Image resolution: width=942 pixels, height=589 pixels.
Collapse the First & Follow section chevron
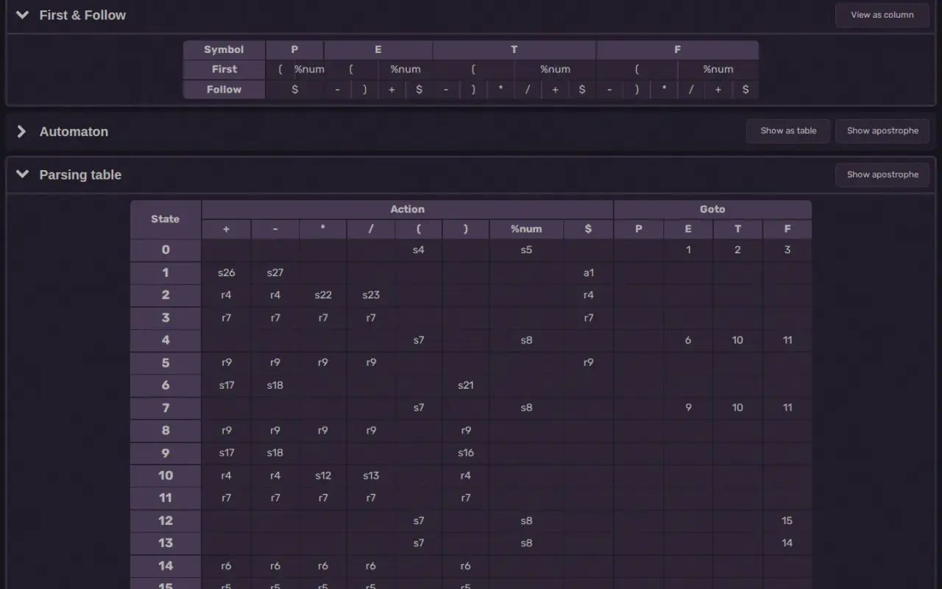point(23,15)
